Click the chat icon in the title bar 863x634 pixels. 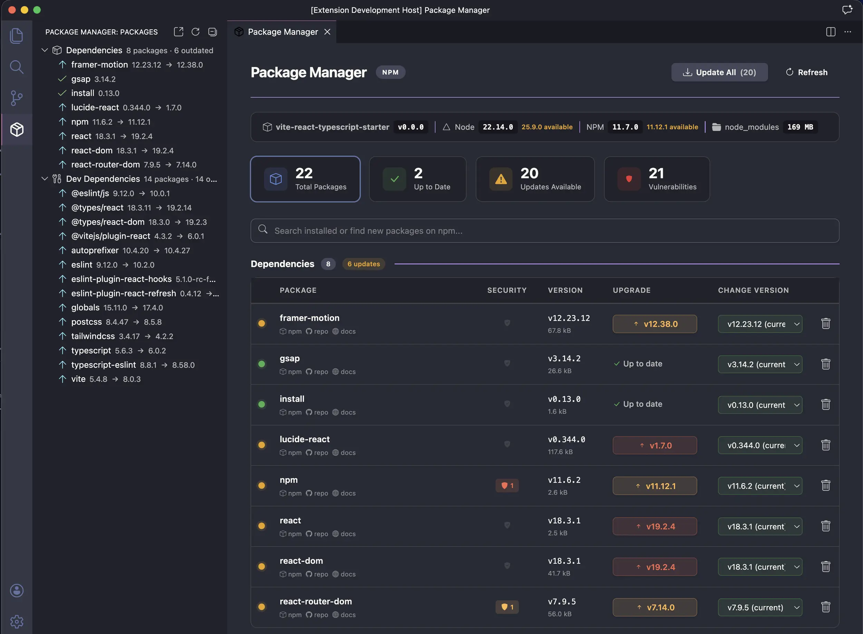click(x=847, y=10)
